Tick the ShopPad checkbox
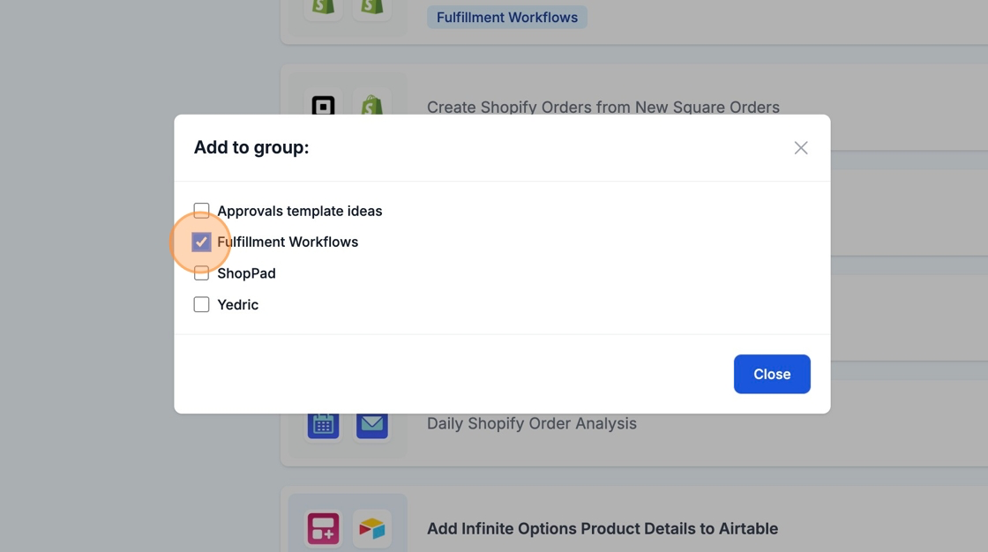 pyautogui.click(x=201, y=273)
